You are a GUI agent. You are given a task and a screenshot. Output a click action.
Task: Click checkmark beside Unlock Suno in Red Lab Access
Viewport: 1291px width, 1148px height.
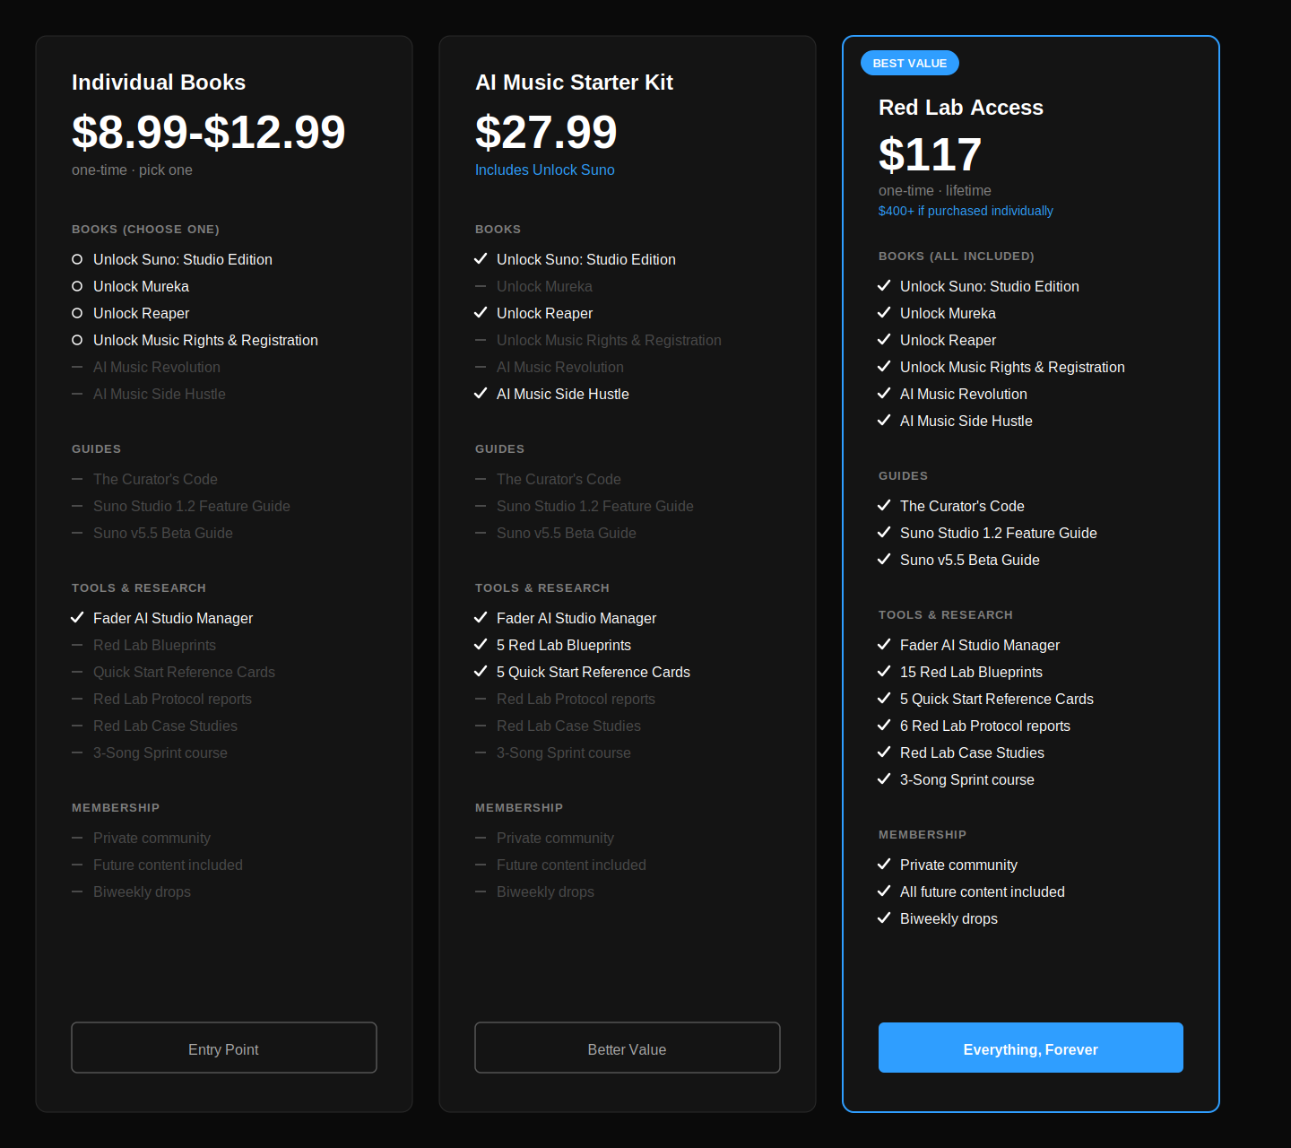pyautogui.click(x=884, y=285)
